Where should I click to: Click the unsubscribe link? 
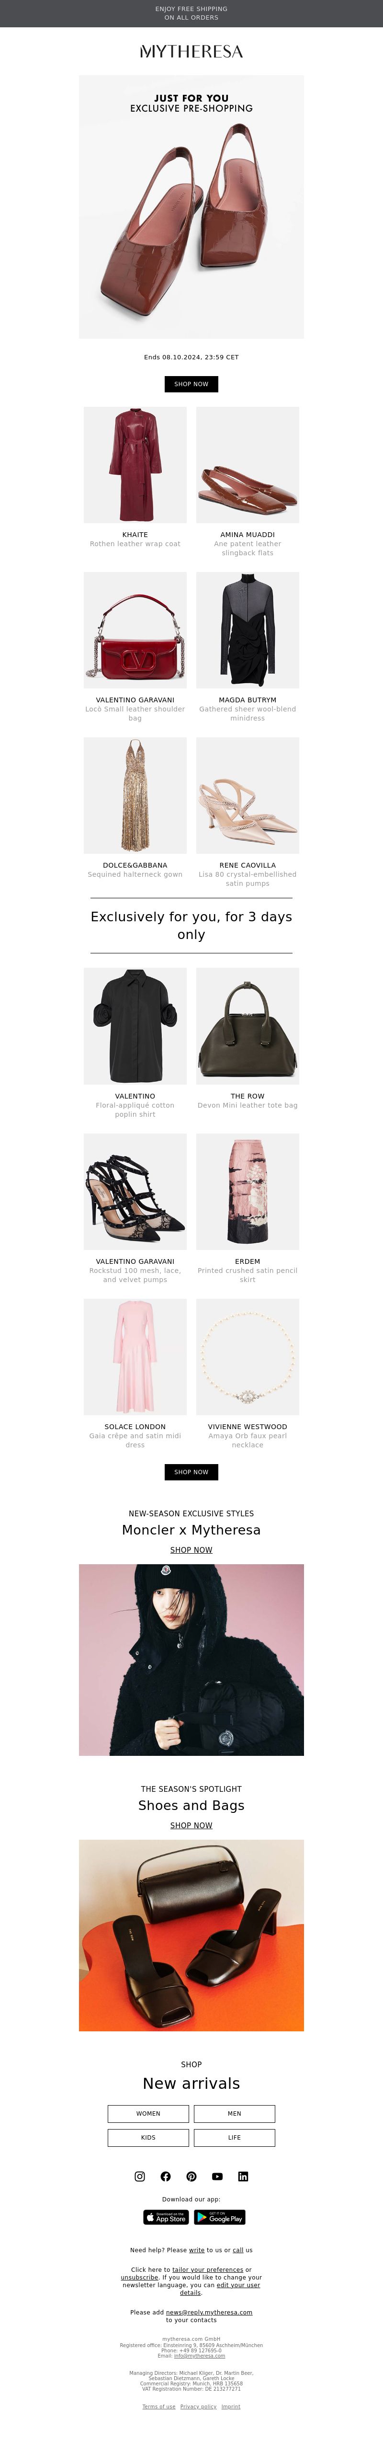[x=139, y=2277]
